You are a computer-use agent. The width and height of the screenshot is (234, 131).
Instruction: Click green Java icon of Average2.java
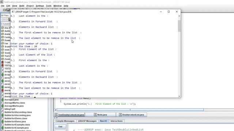click(x=3, y=100)
